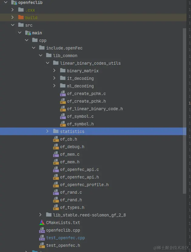The width and height of the screenshot is (191, 252).
Task: Click the CMake icon of CMakeLists.txt
Action: click(42, 223)
